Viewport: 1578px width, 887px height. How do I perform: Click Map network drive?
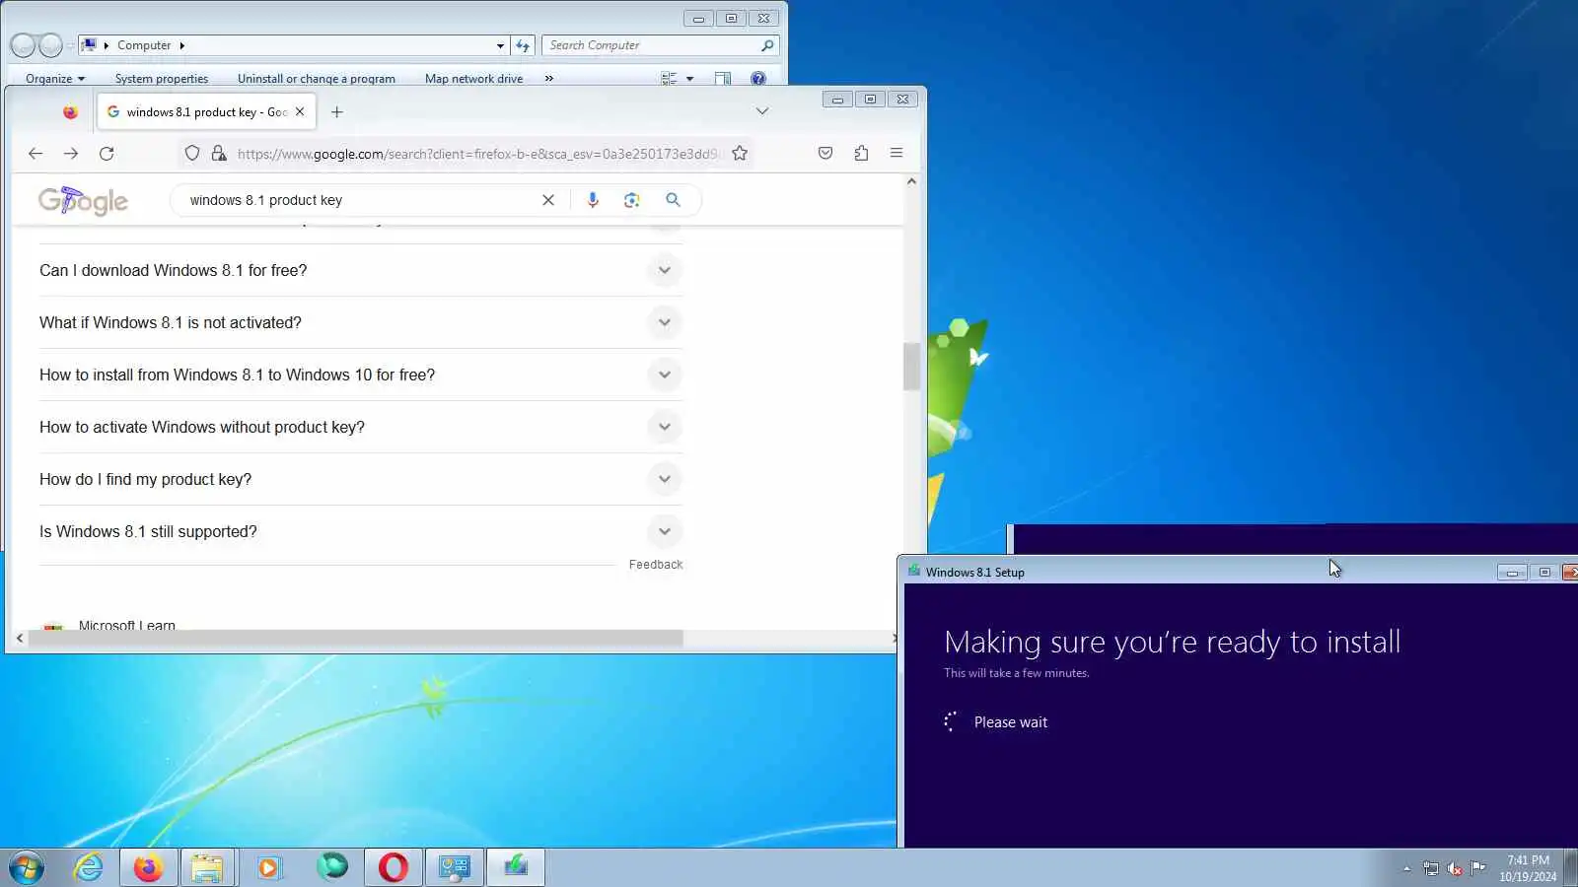coord(473,79)
